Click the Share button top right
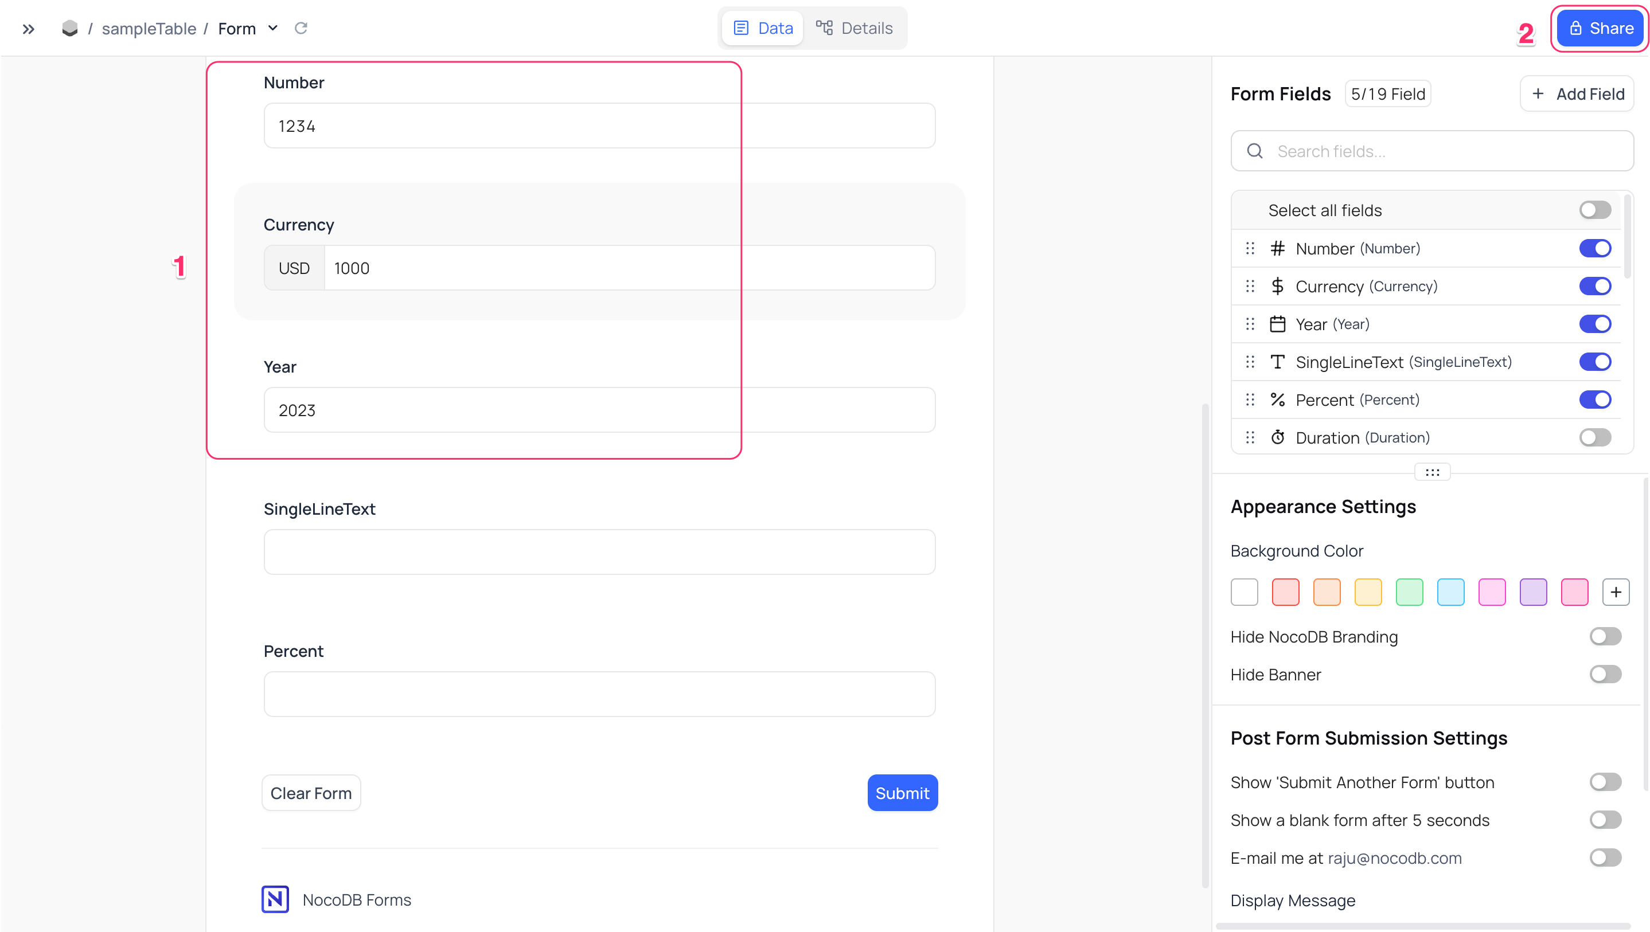The height and width of the screenshot is (932, 1650). pos(1600,28)
